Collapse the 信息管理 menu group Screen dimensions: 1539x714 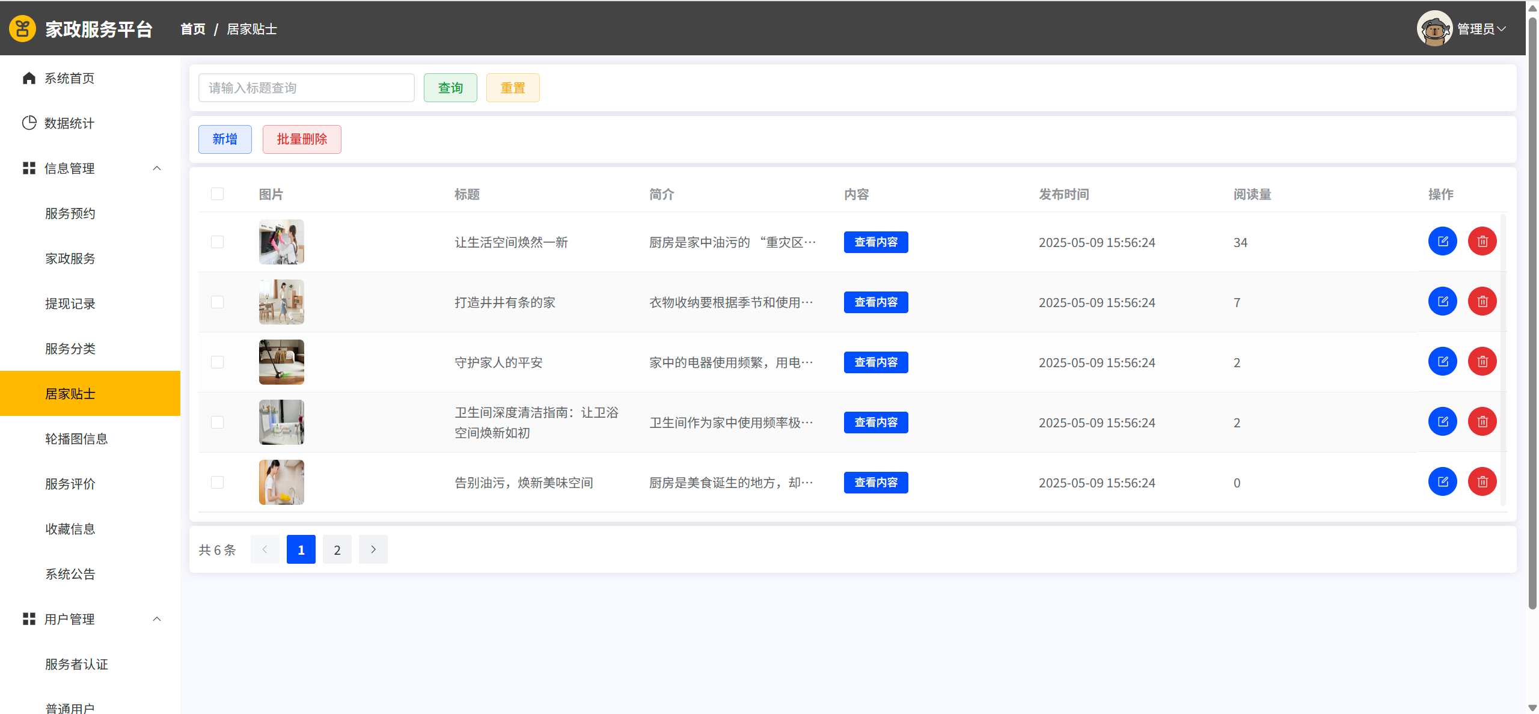coord(157,168)
